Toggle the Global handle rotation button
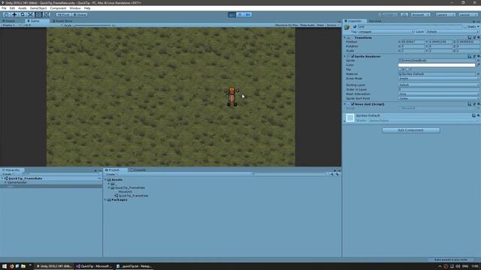Image resolution: width=481 pixels, height=270 pixels. click(x=80, y=15)
